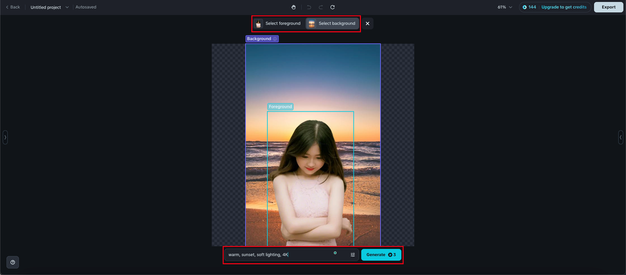
Task: Click the refresh/reset icon in top toolbar
Action: click(x=333, y=7)
